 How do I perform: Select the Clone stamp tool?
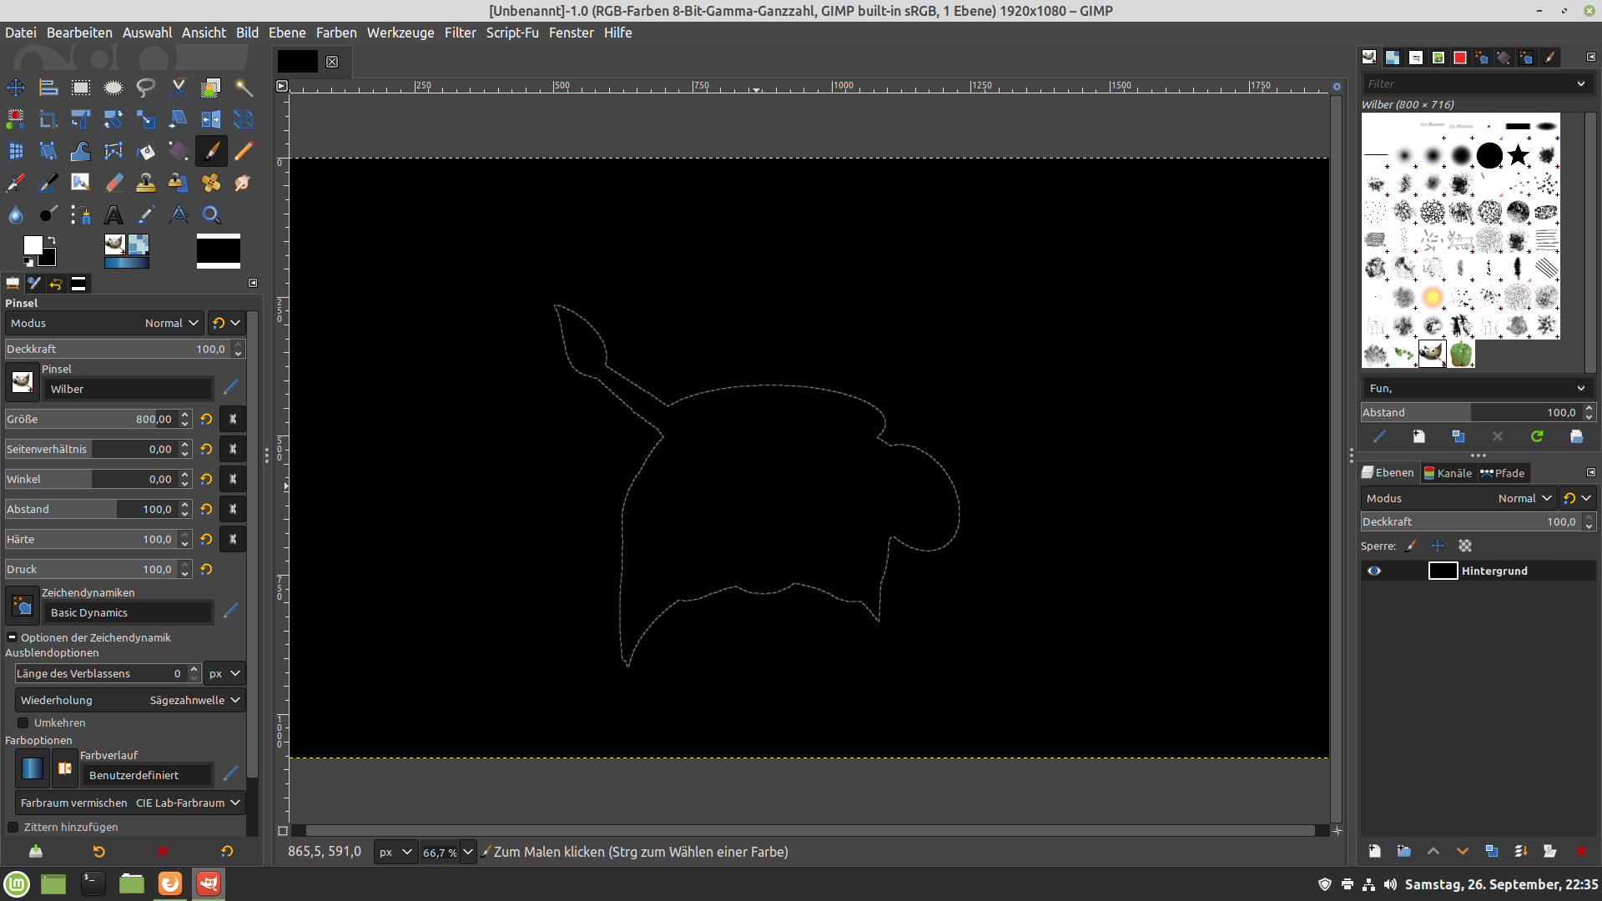coord(146,183)
